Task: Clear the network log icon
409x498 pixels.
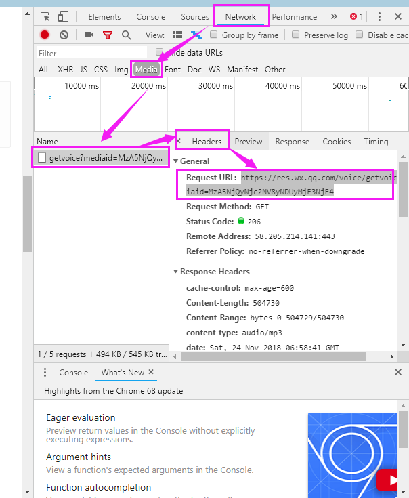Action: pos(64,35)
